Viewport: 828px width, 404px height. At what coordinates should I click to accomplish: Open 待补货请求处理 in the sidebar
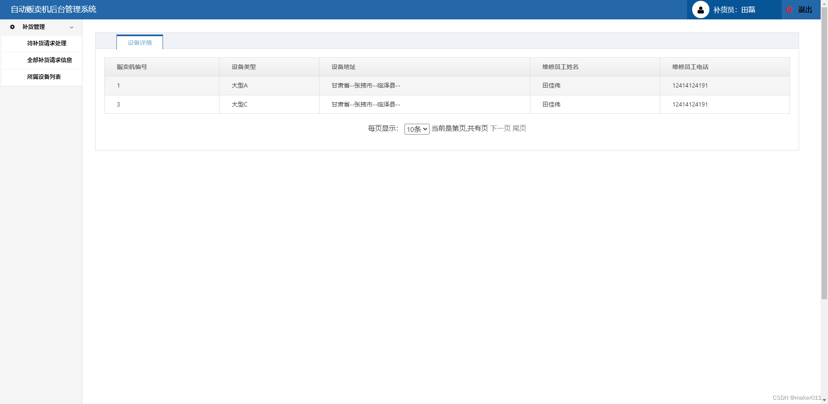pyautogui.click(x=47, y=43)
